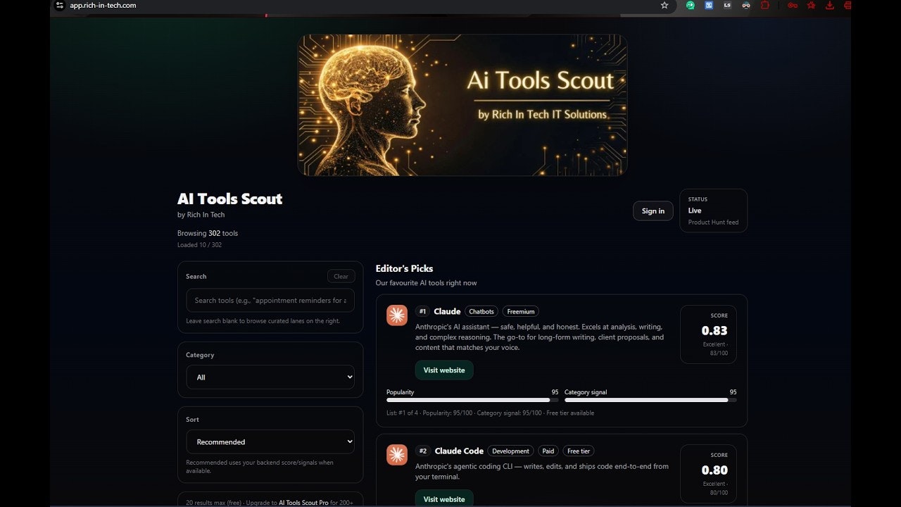Click the avatar-with-glasses extension icon
Image resolution: width=901 pixels, height=507 pixels.
point(746,6)
